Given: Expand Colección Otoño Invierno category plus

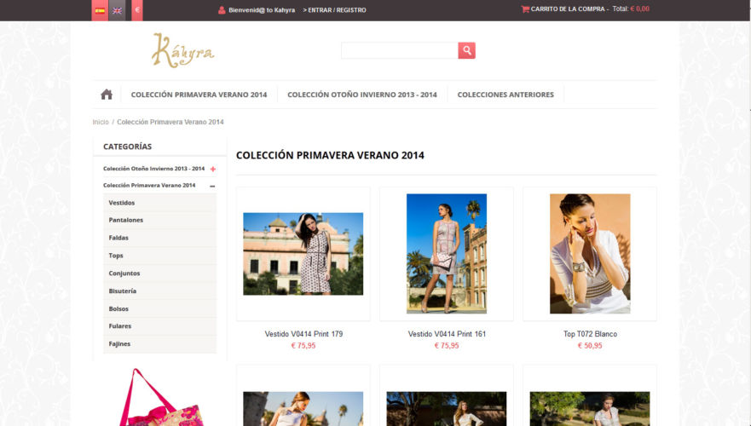Looking at the screenshot, I should point(212,169).
